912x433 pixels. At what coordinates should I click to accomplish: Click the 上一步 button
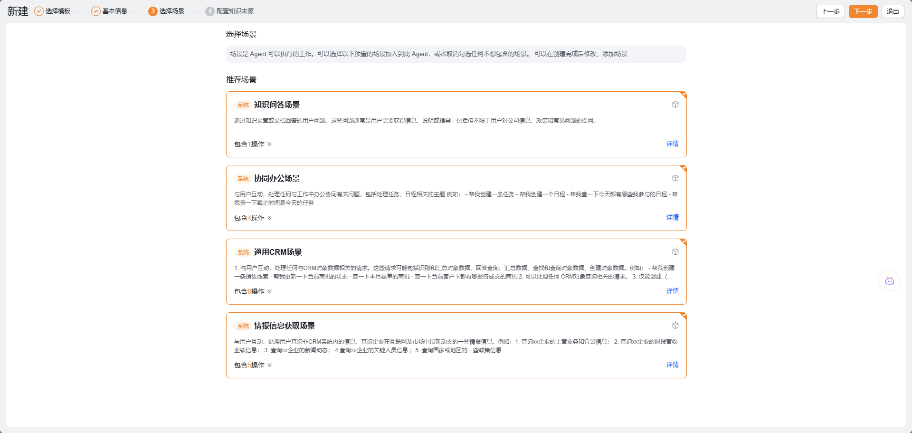click(x=830, y=11)
